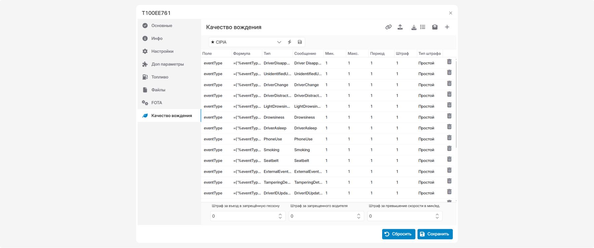Click the chain link icon in the header
The height and width of the screenshot is (248, 594).
click(388, 27)
